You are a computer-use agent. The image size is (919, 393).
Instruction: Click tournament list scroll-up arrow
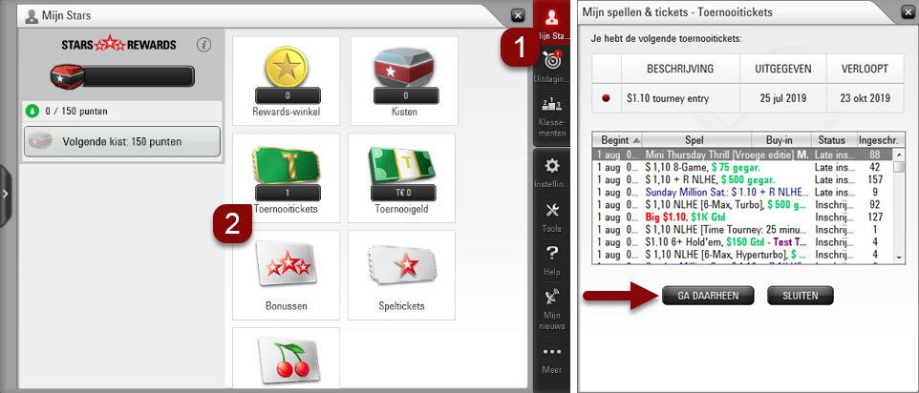pos(899,154)
